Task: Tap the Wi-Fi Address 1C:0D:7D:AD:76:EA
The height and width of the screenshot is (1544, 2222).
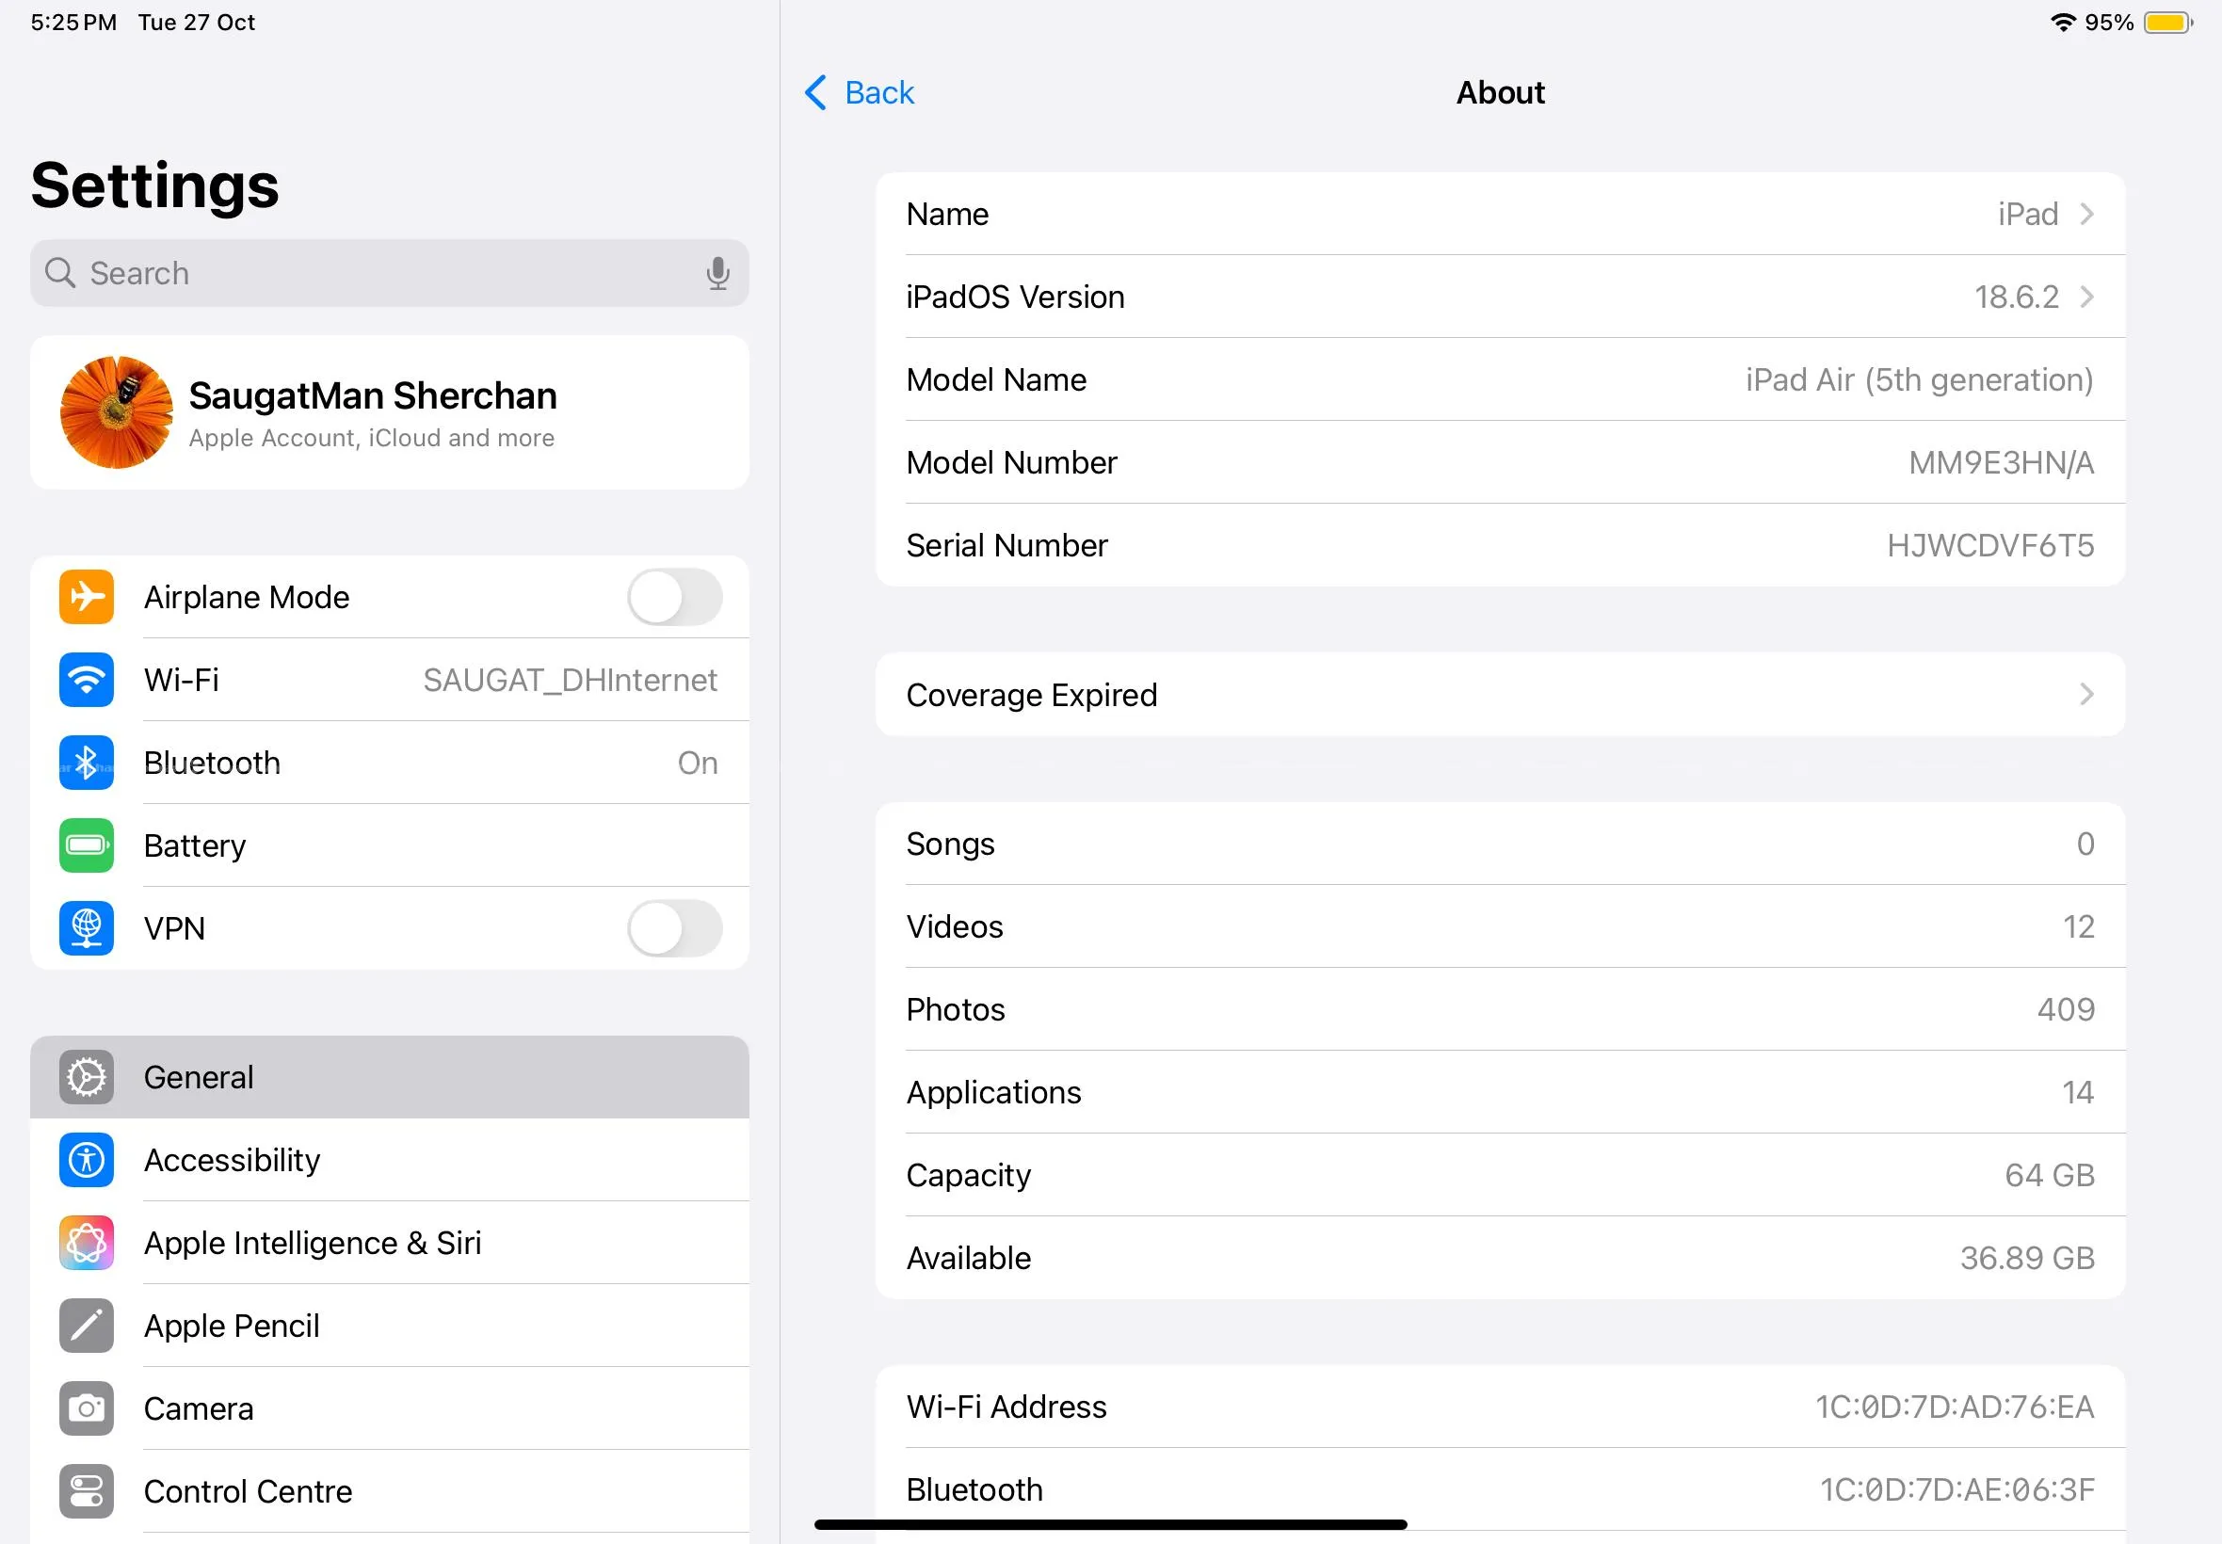Action: pyautogui.click(x=1954, y=1407)
